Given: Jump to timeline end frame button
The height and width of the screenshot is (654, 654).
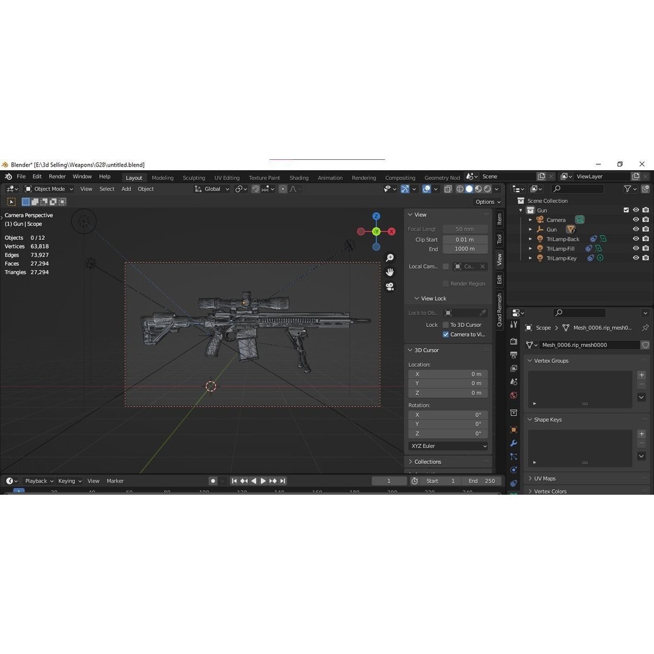Looking at the screenshot, I should click(283, 481).
